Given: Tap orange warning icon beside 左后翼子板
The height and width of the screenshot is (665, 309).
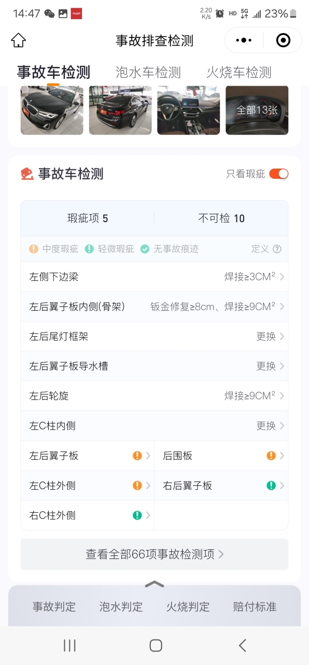Looking at the screenshot, I should [x=137, y=456].
